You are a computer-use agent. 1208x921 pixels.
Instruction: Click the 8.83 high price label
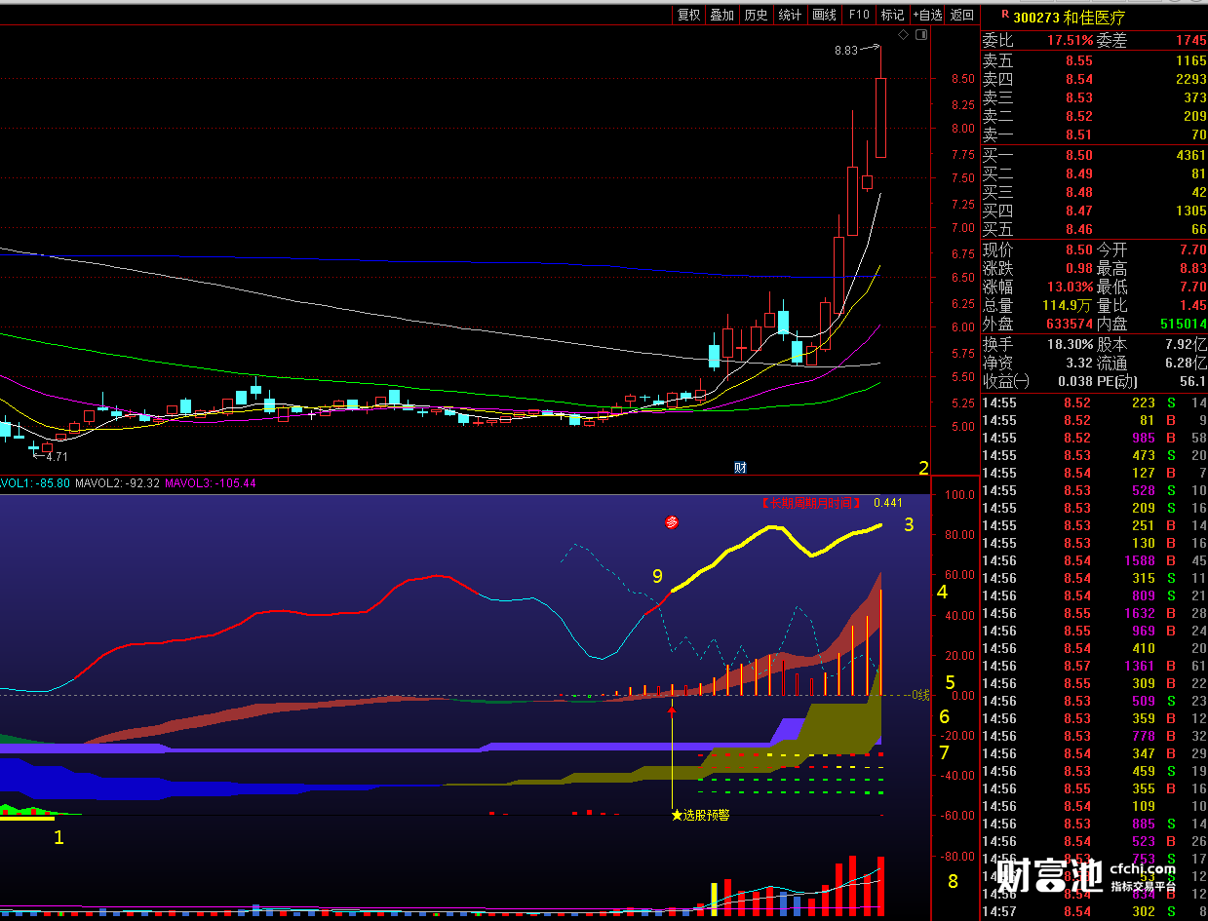coord(846,51)
